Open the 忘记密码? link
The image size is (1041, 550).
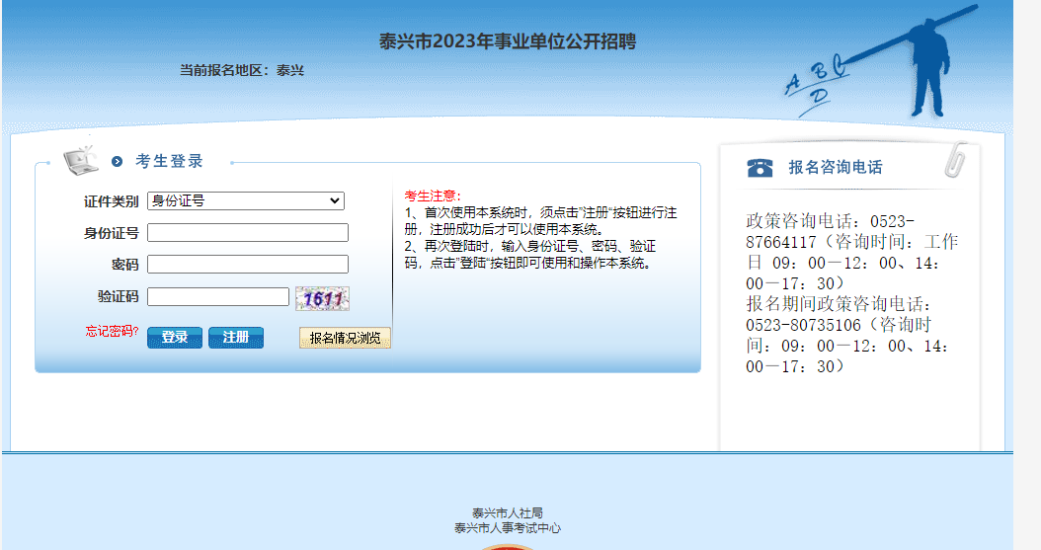112,332
